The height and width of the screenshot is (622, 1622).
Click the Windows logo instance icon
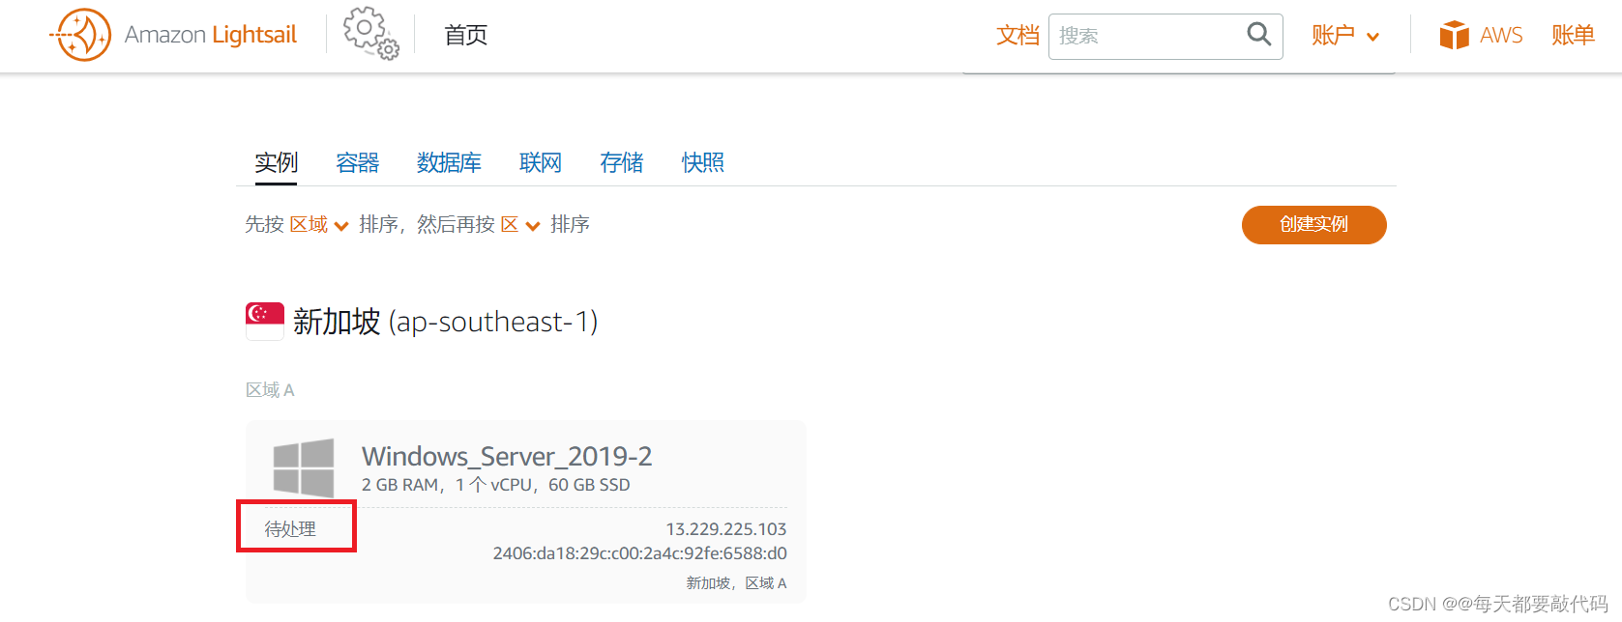point(304,467)
